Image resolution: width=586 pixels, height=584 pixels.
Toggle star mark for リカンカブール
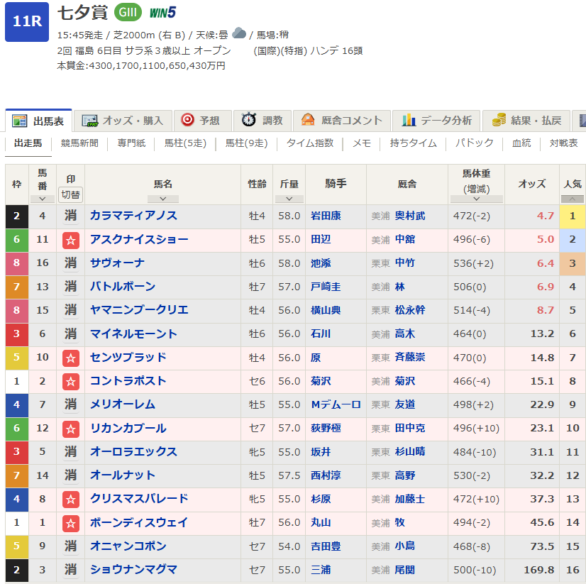tap(71, 429)
